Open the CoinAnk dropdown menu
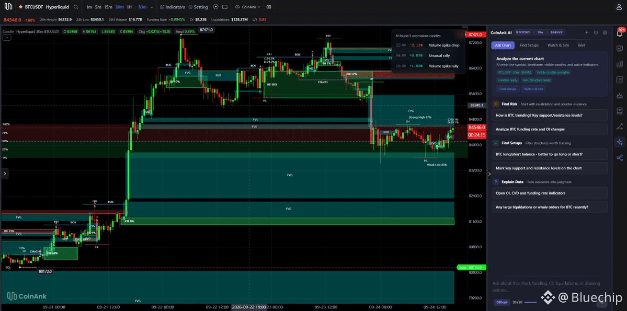This screenshot has width=627, height=311. (248, 7)
